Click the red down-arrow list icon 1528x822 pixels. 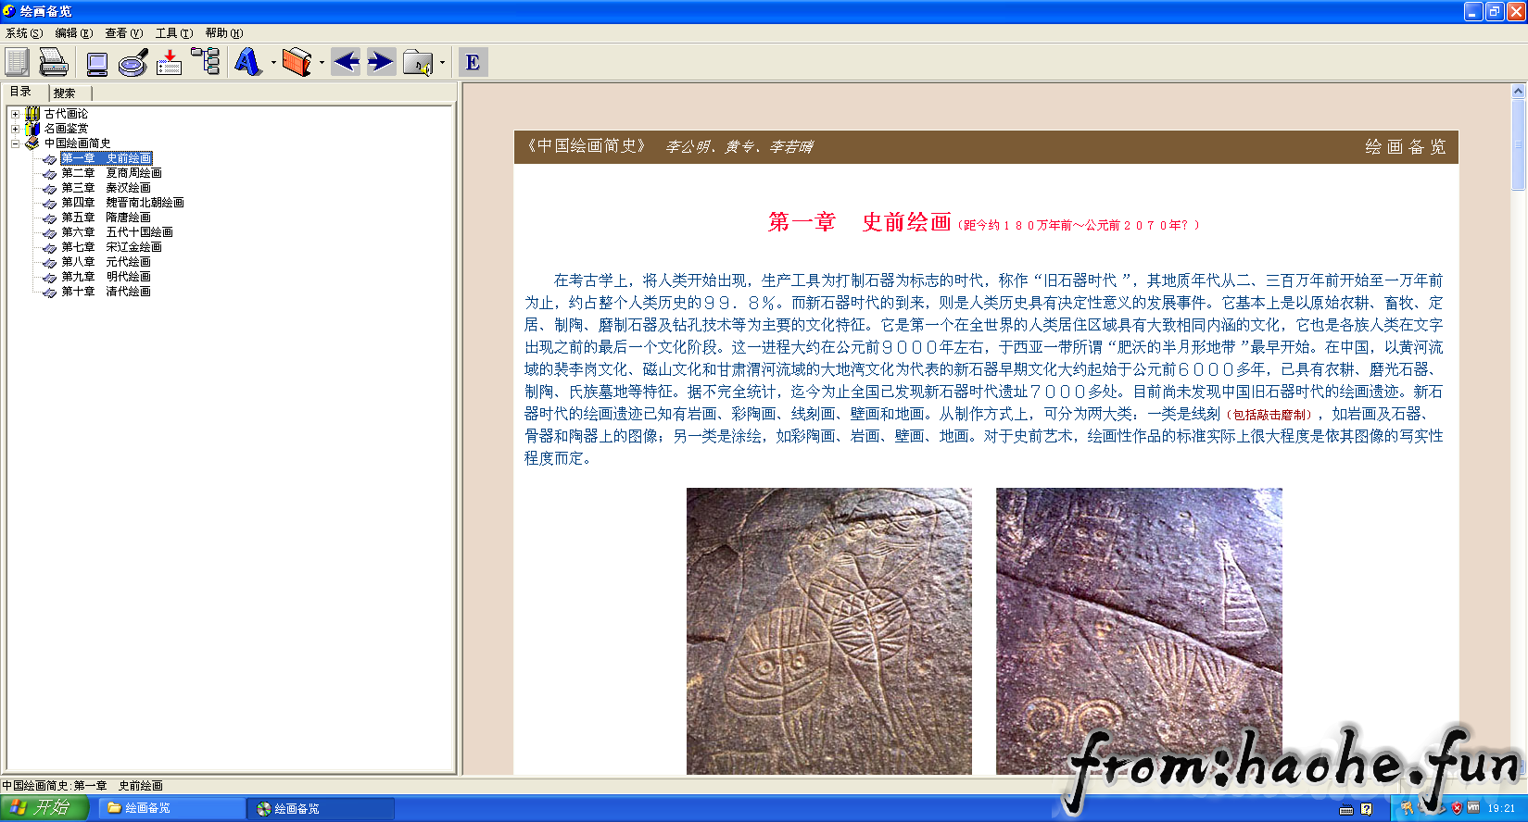click(169, 62)
